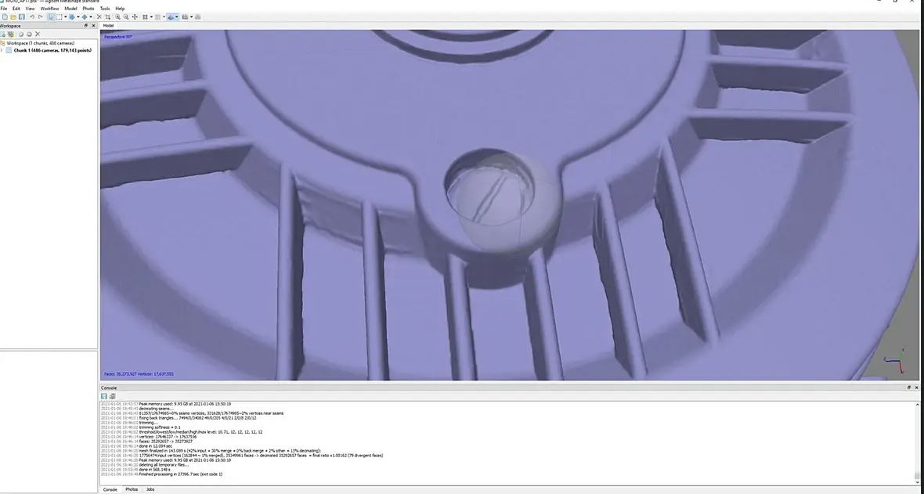The image size is (924, 494).
Task: Open the Tools menu
Action: coord(105,9)
